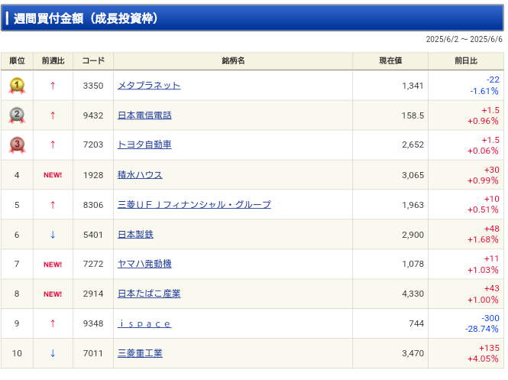Screen dimensions: 508x380
Task: Click the up arrow for ispace
Action: click(x=53, y=323)
